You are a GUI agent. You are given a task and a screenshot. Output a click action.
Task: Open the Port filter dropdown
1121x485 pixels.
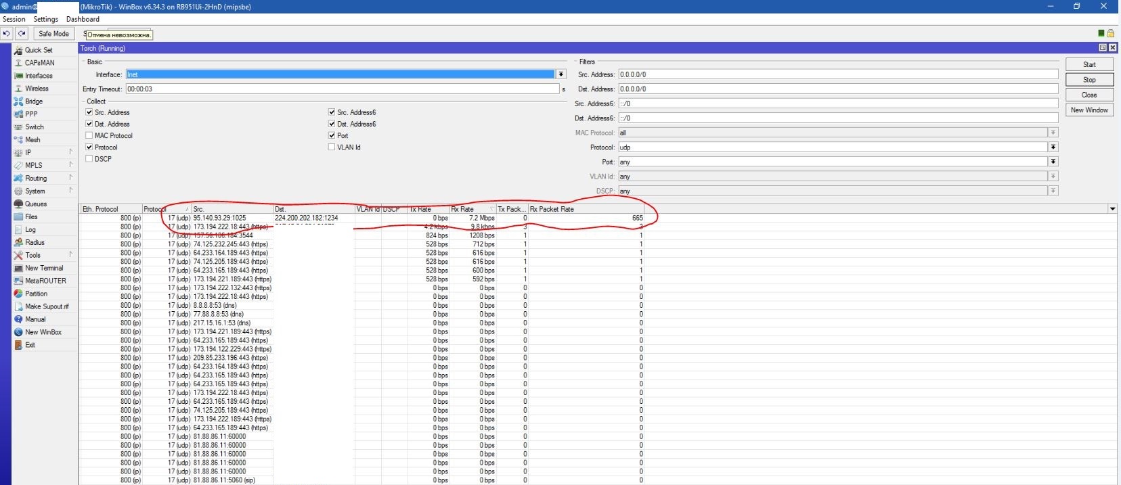tap(1053, 162)
